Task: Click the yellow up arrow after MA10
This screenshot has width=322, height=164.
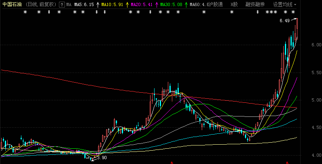Action: pos(127,4)
